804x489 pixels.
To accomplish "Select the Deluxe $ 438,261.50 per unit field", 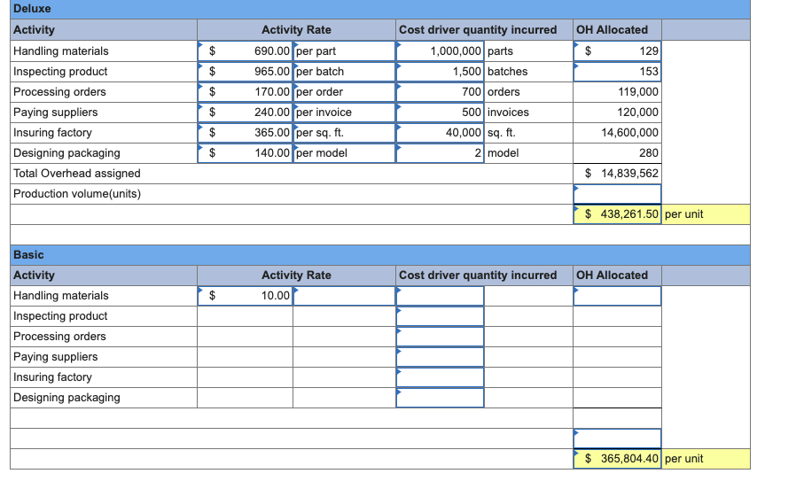I will [x=617, y=214].
